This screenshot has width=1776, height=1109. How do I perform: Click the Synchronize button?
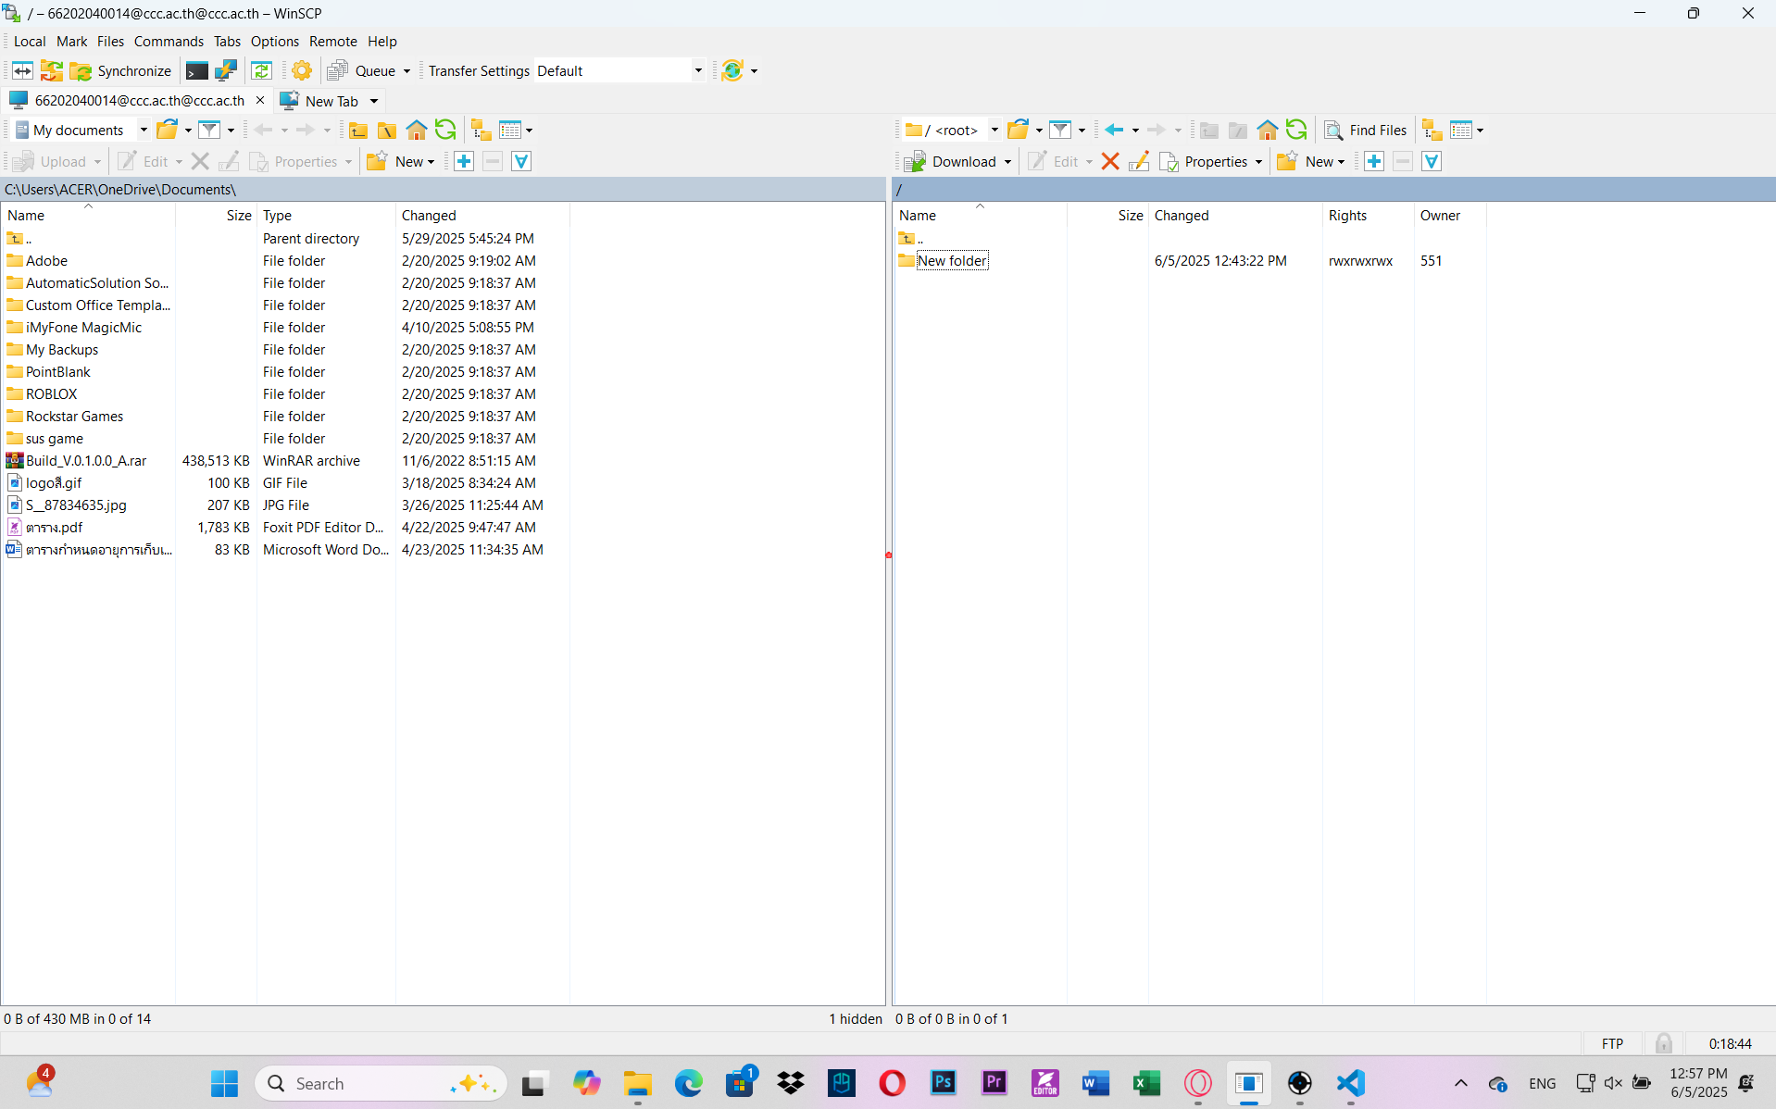pos(121,70)
